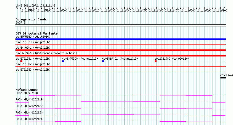Screen dimensions: 233x125
Task: Open the esv36674 variant label
Action: 226,75
